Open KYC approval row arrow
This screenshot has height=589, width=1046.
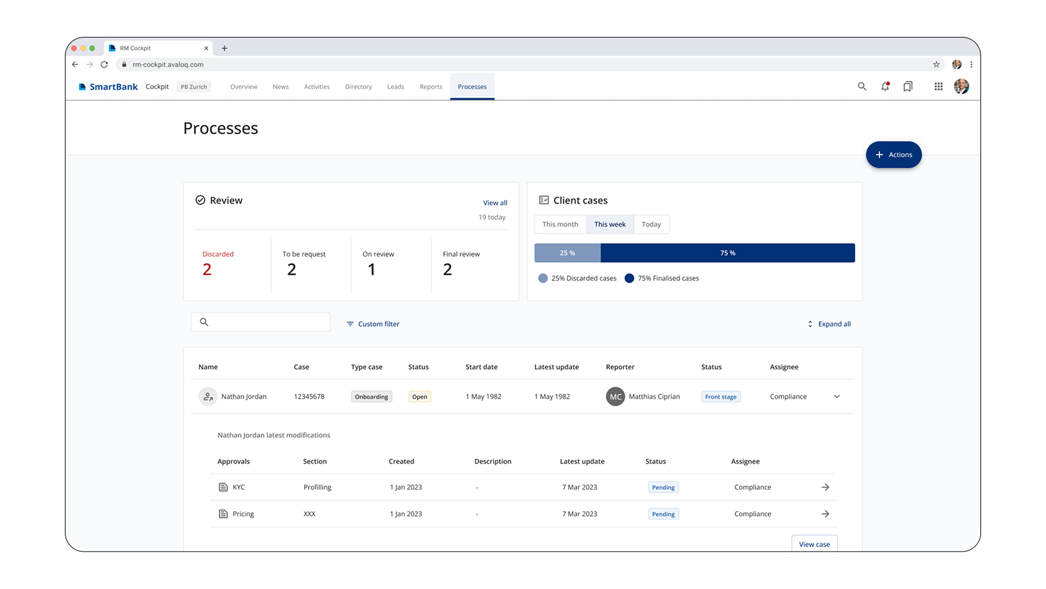(825, 487)
